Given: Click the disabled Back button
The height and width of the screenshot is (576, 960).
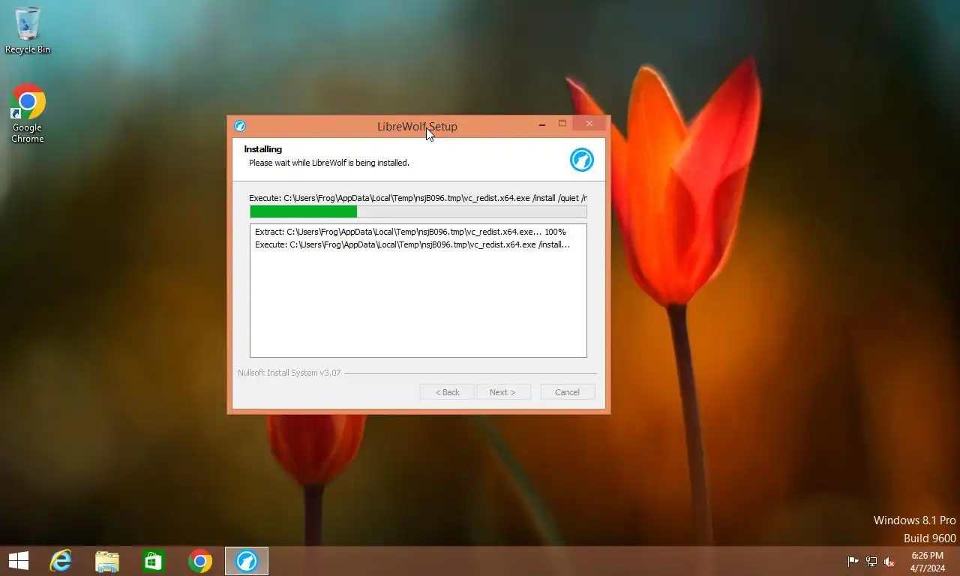Looking at the screenshot, I should pyautogui.click(x=447, y=392).
